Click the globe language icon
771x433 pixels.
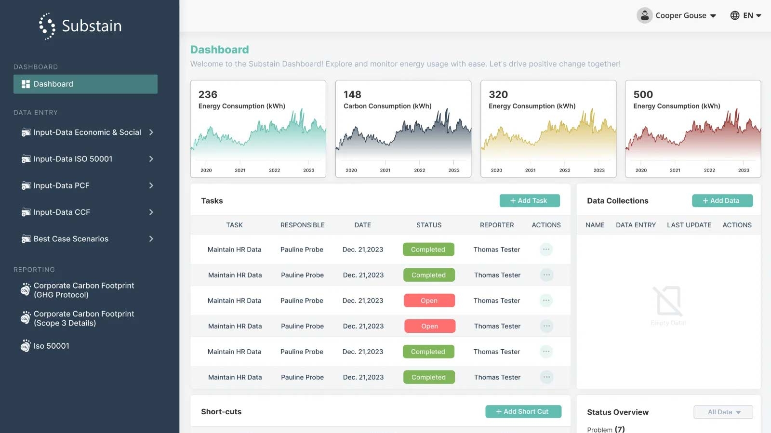point(734,15)
